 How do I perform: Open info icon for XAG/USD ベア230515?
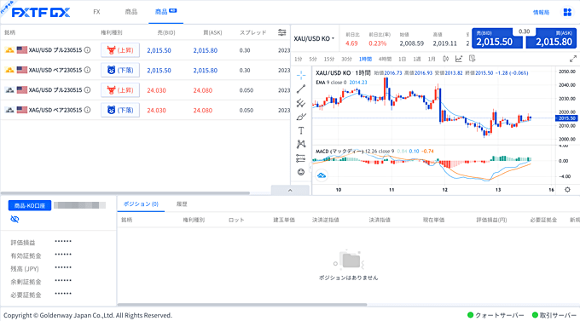click(87, 110)
